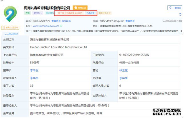Select the 最终控制人 value text

(69, 105)
